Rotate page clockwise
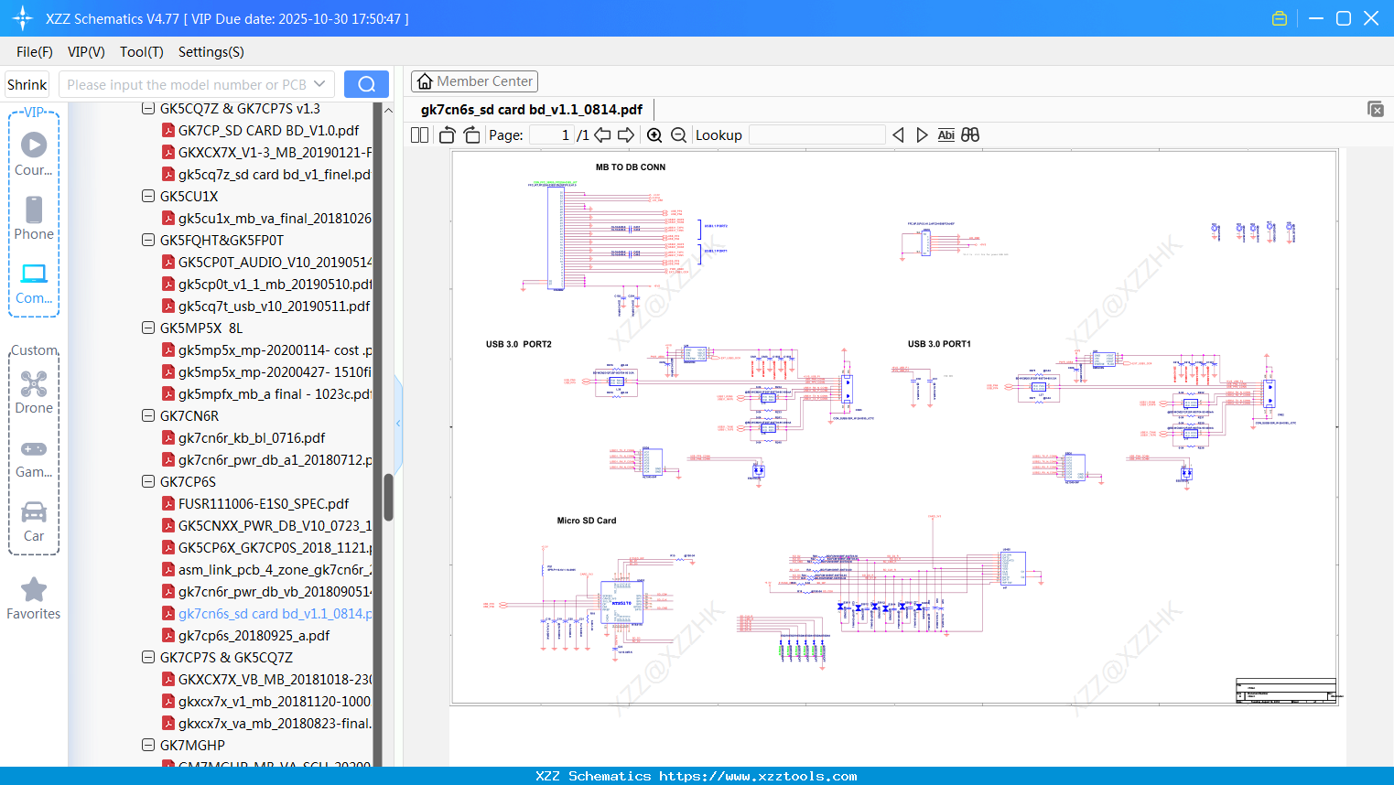 [471, 135]
